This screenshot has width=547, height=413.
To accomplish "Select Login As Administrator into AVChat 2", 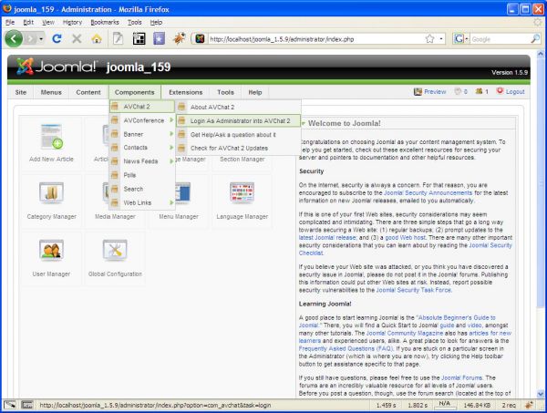I will (x=239, y=120).
